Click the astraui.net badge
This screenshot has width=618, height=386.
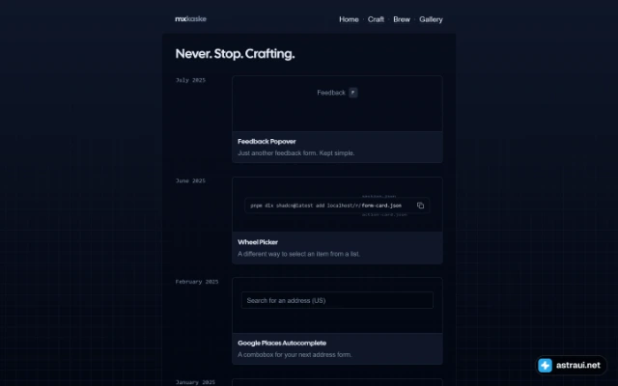click(571, 365)
